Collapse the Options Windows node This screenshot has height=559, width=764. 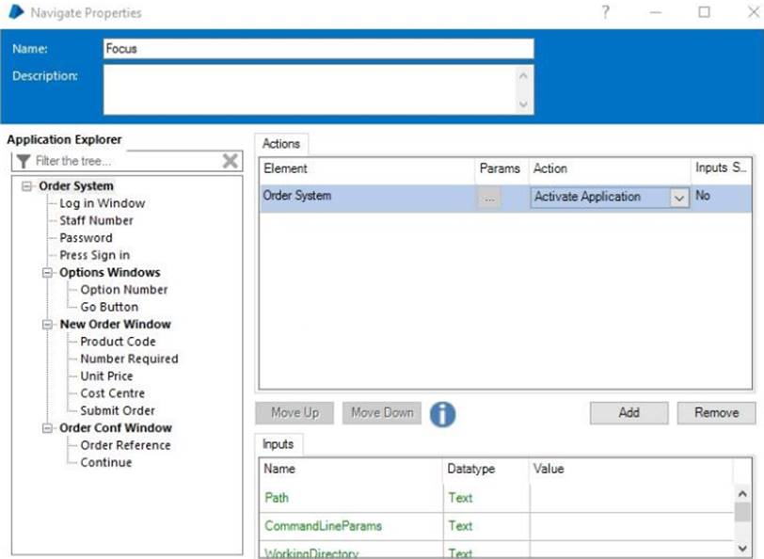48,273
